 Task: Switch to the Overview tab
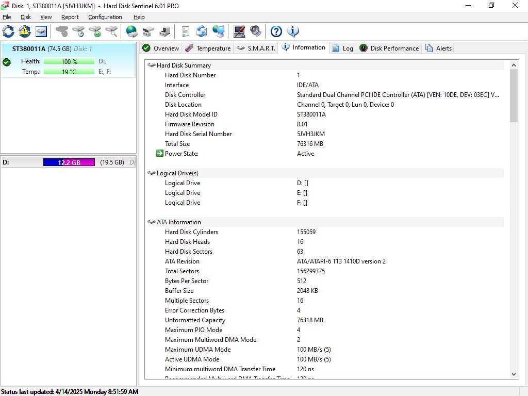(161, 48)
